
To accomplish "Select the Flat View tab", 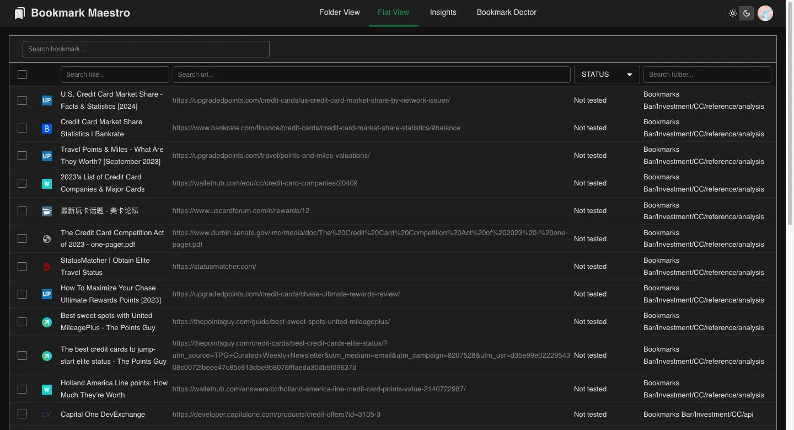I will [x=394, y=12].
